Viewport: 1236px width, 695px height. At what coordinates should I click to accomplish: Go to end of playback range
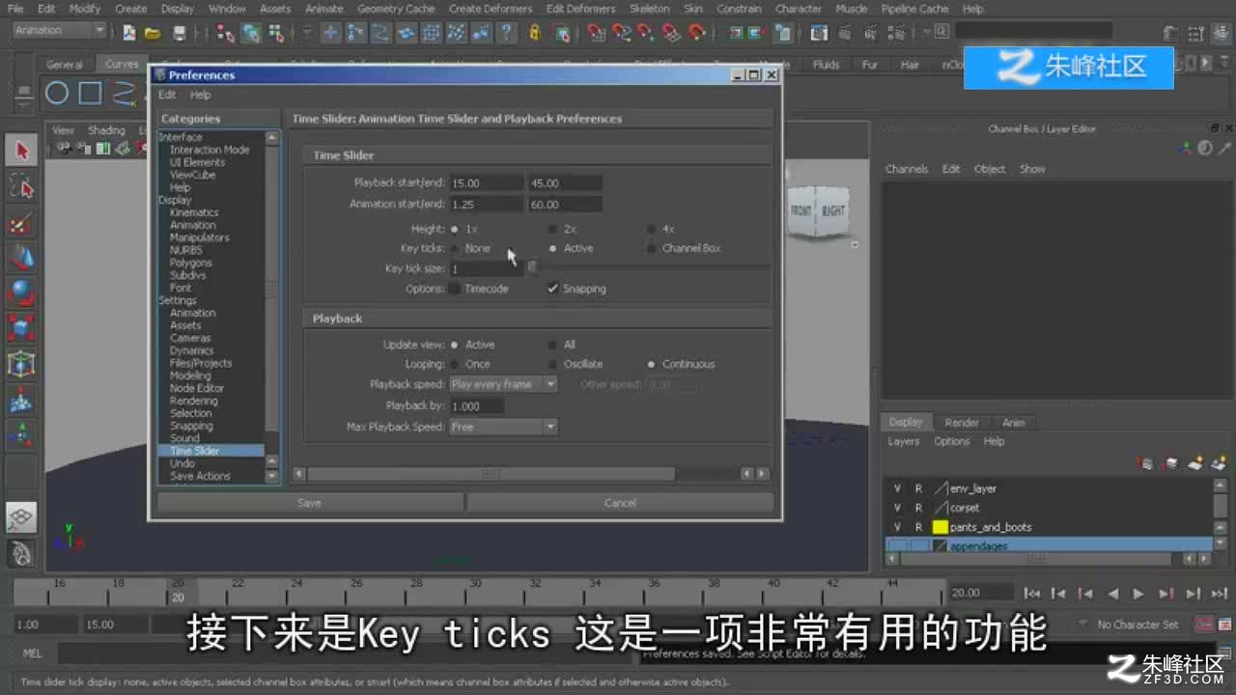pyautogui.click(x=1220, y=594)
